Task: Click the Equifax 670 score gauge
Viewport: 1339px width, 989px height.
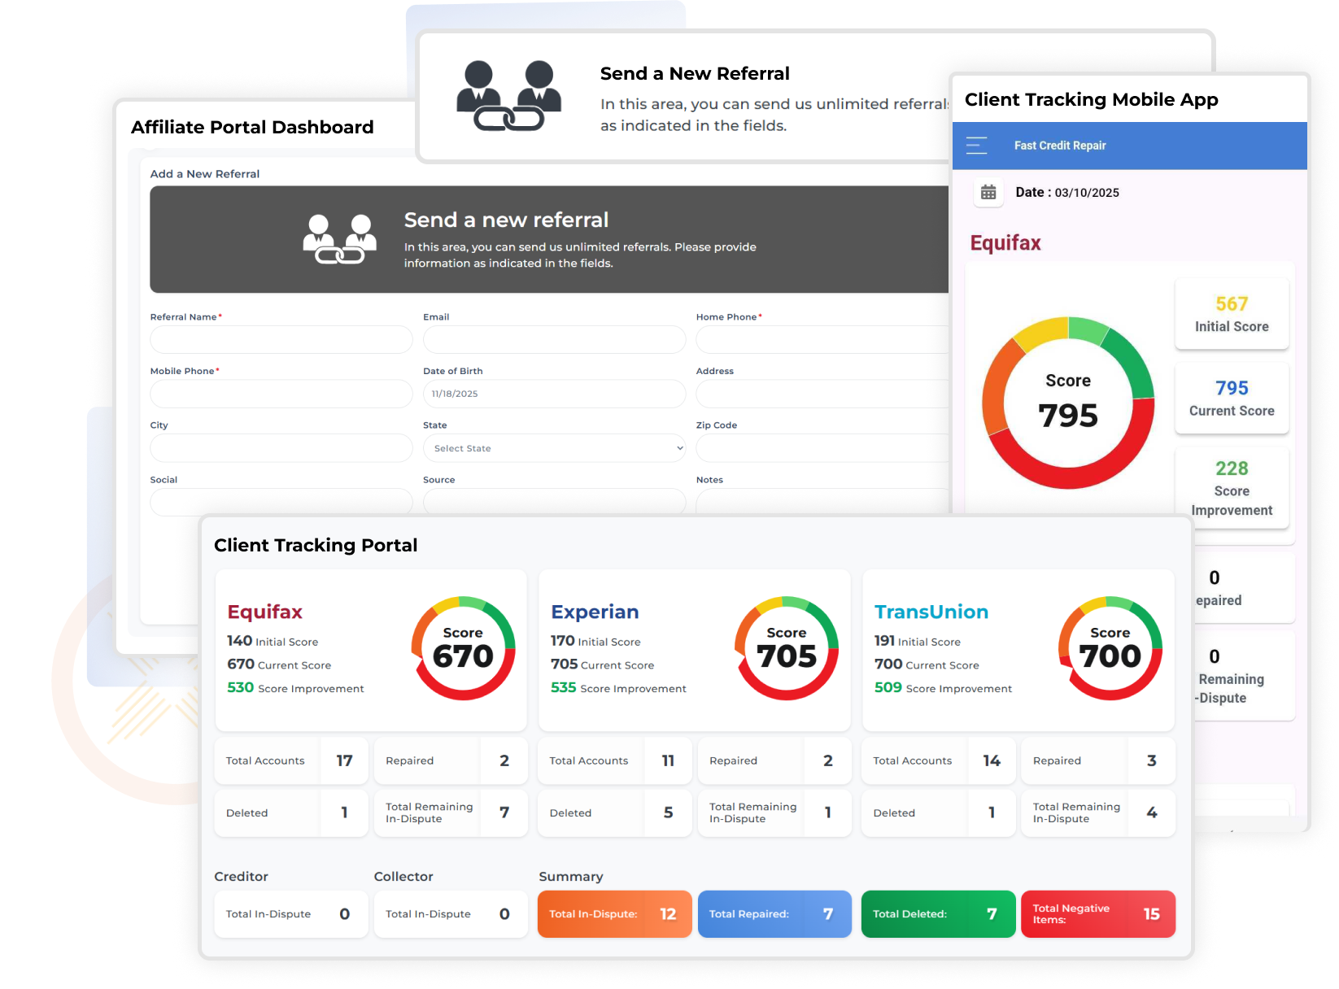Action: [463, 648]
